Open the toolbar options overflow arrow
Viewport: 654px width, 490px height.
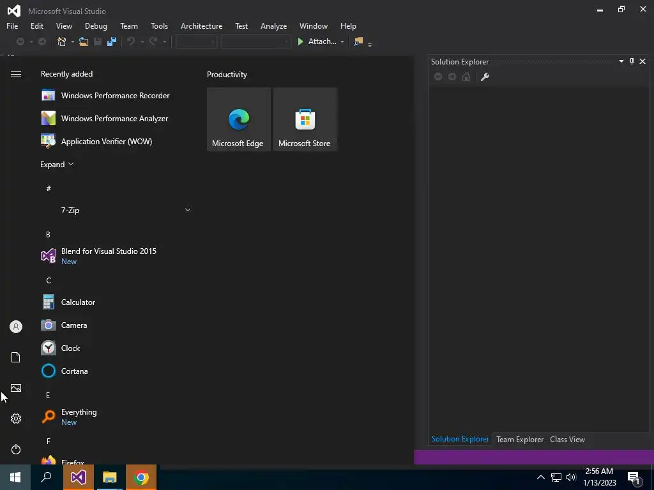370,43
